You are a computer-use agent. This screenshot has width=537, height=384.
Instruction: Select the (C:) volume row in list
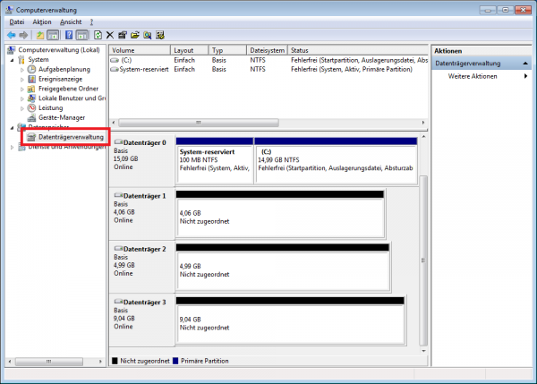(268, 60)
